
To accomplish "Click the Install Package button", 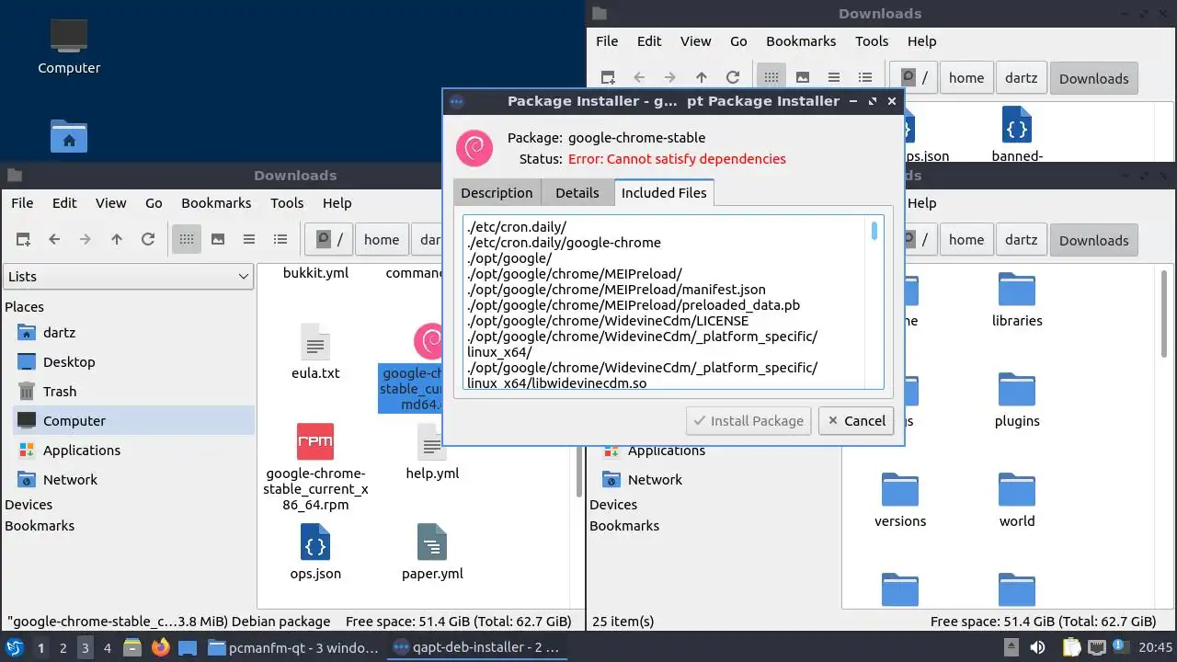I will [x=748, y=421].
